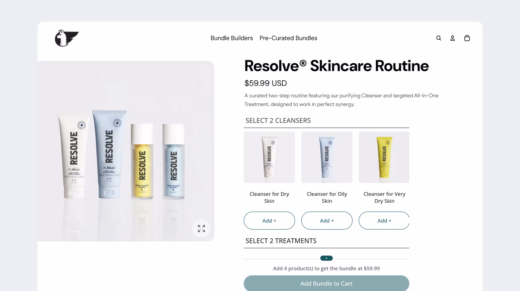This screenshot has height=291, width=520.
Task: Open Pre-Curated Bundles menu
Action: pyautogui.click(x=288, y=38)
